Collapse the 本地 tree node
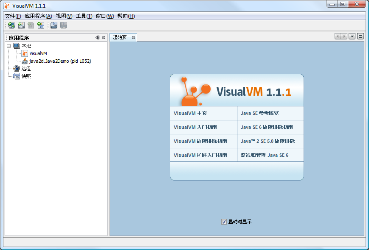 coord(8,46)
